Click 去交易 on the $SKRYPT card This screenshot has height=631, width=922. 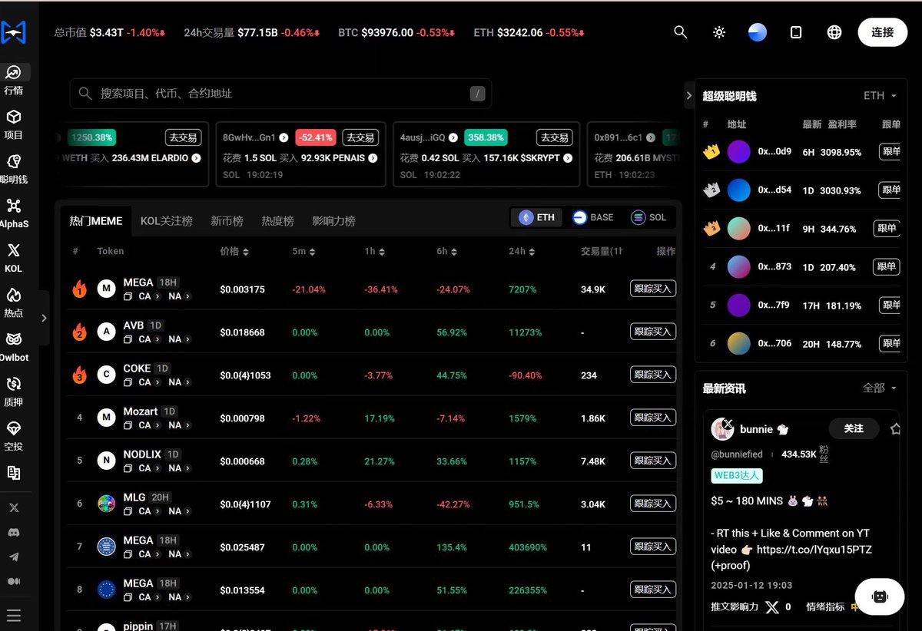(555, 137)
